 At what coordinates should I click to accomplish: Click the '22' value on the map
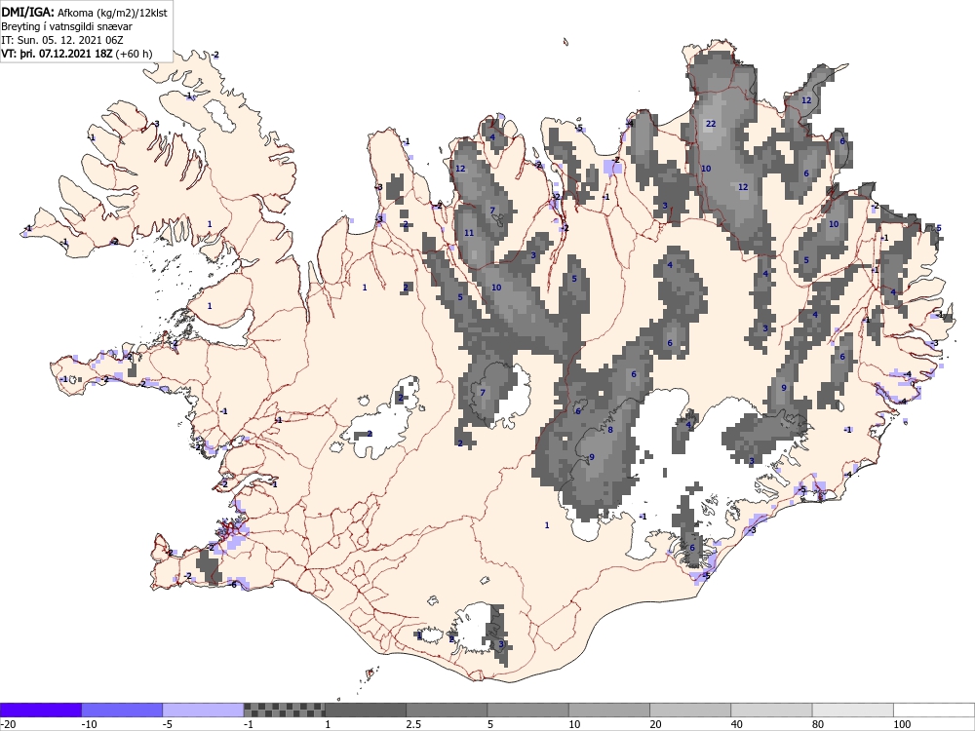tap(711, 124)
